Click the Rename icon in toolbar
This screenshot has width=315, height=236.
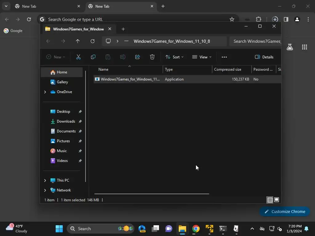click(x=122, y=57)
